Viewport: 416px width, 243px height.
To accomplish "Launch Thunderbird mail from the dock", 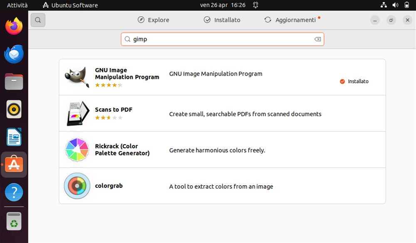I will pyautogui.click(x=14, y=54).
